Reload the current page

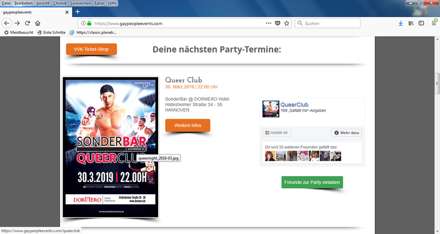(x=27, y=23)
